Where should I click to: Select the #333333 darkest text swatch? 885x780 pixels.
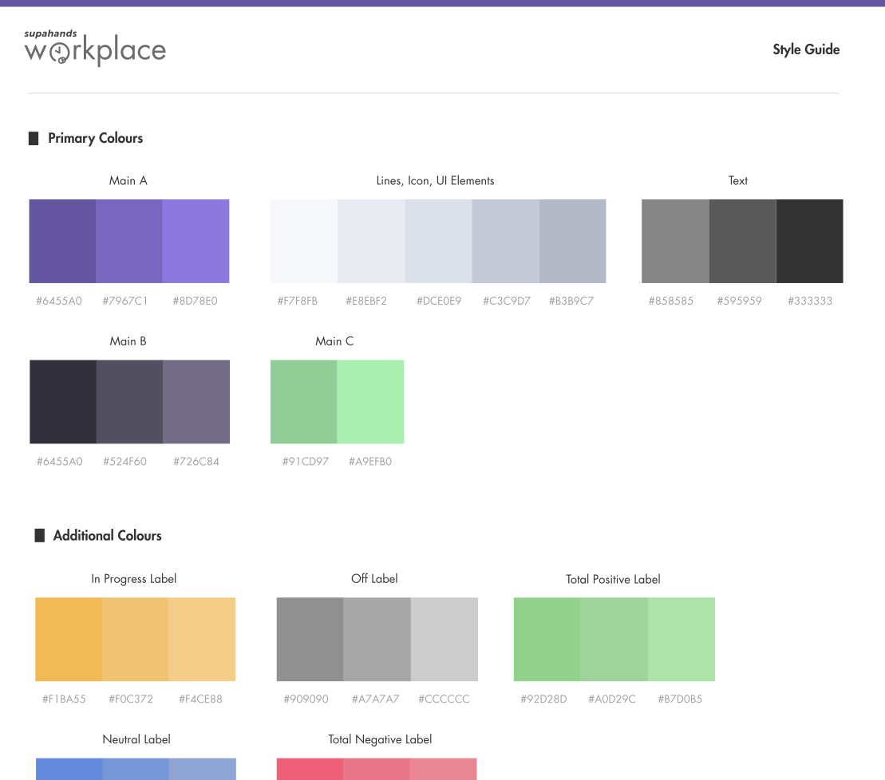point(810,241)
